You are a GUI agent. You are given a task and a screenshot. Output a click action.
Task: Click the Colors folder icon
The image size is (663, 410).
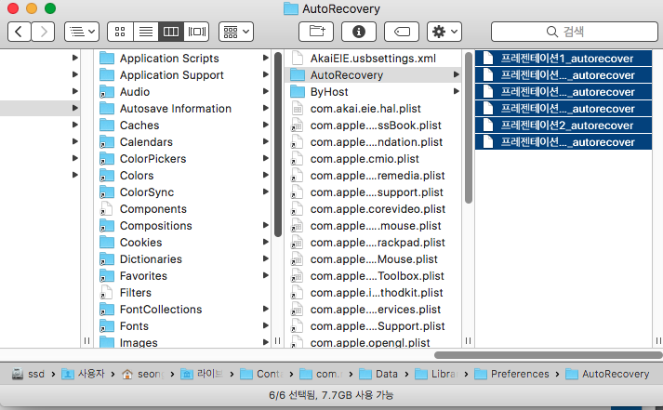pyautogui.click(x=107, y=176)
